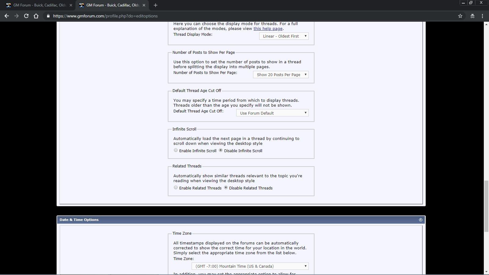Select Disable Infinite Scroll radio button
Image resolution: width=489 pixels, height=275 pixels.
221,150
